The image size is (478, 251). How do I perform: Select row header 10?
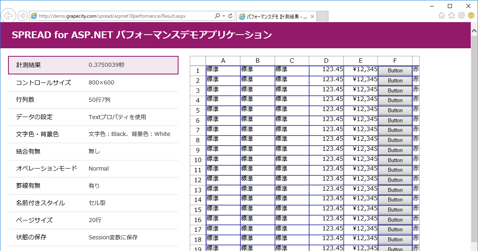(x=198, y=160)
